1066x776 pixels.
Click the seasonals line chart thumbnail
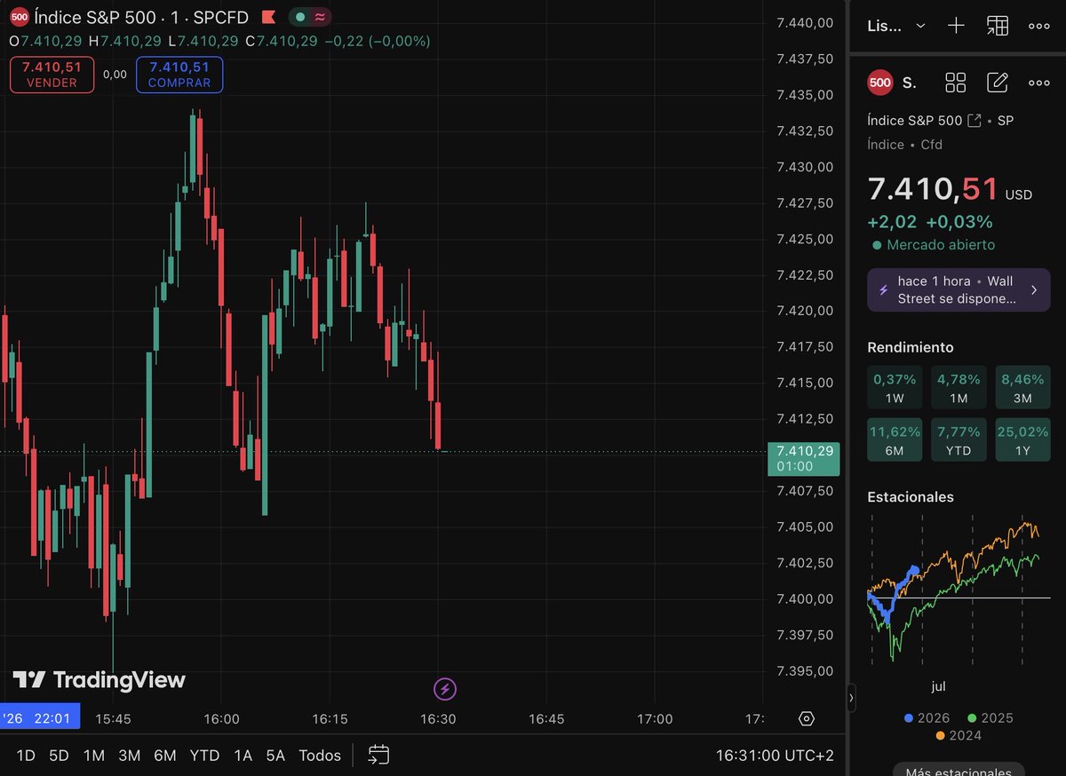click(x=959, y=590)
